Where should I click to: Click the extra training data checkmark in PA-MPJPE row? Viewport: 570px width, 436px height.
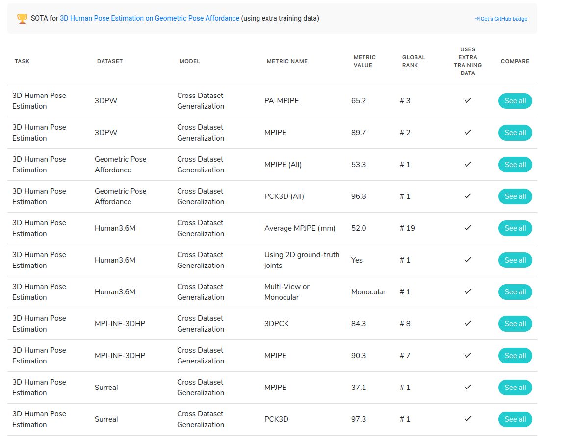point(468,100)
